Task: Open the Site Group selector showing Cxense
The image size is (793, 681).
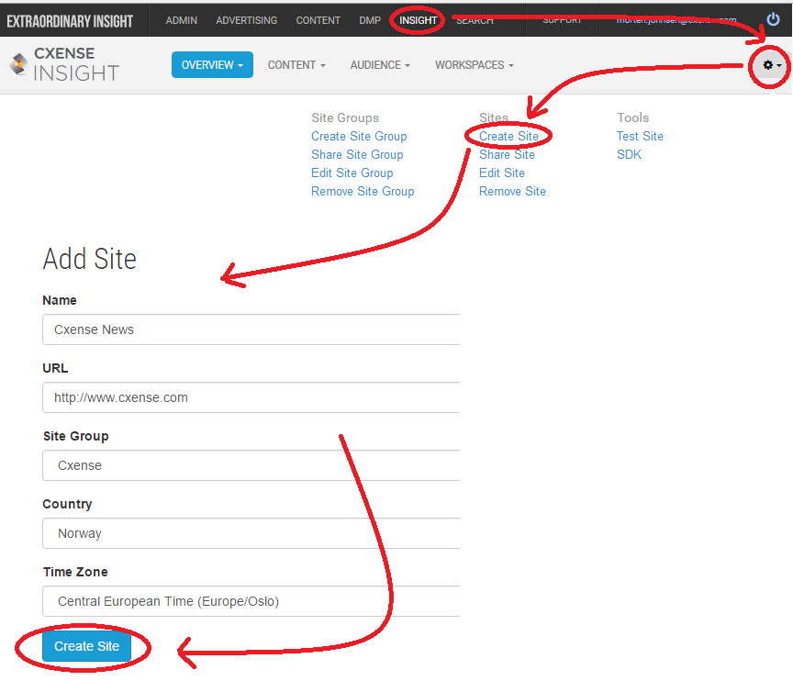Action: pyautogui.click(x=251, y=465)
